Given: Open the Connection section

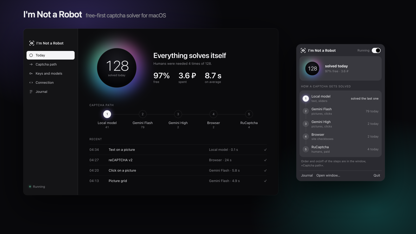Looking at the screenshot, I should [x=50, y=82].
